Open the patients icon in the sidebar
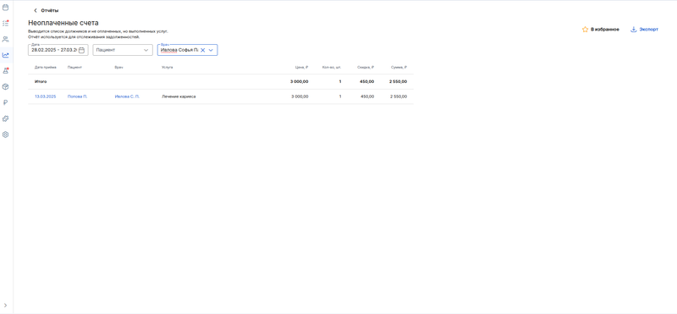The height and width of the screenshot is (314, 677). pos(6,39)
